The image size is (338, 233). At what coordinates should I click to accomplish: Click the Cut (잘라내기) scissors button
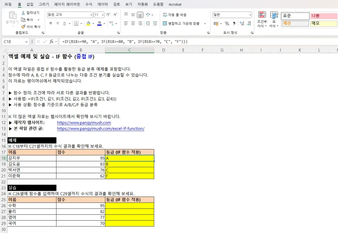point(30,13)
